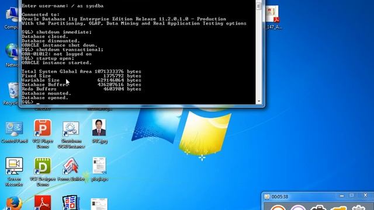The width and height of the screenshot is (374, 210).
Task: Click the 'Redo Buffers' row
Action: tap(81, 89)
